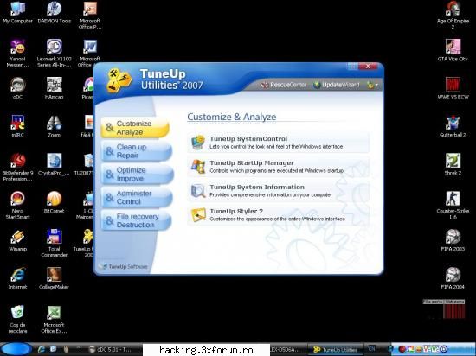476x356 pixels.
Task: Choose the Administer & Control category
Action: [137, 197]
